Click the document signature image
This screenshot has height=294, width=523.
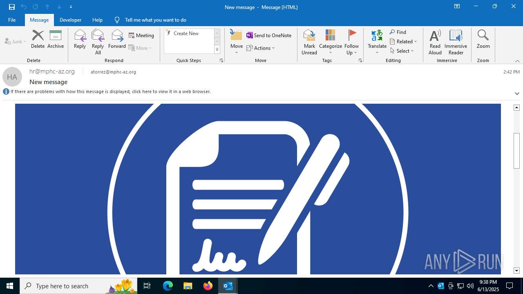(258, 189)
